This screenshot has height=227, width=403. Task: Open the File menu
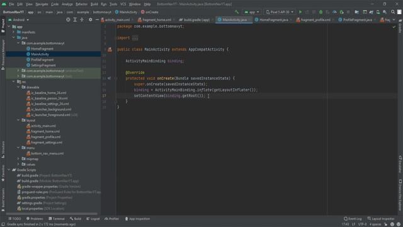coord(11,4)
